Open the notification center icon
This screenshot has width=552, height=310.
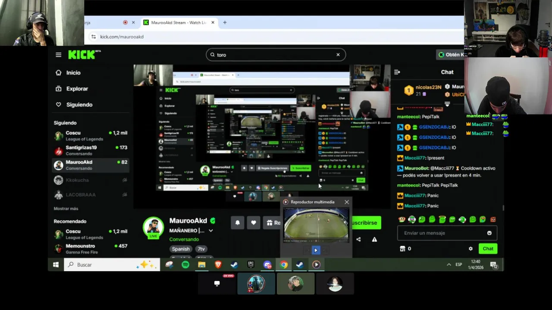[494, 265]
